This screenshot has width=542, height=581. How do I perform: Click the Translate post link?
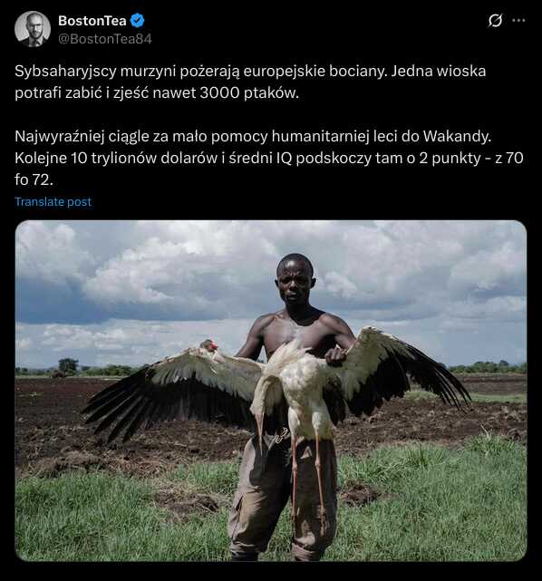[53, 201]
